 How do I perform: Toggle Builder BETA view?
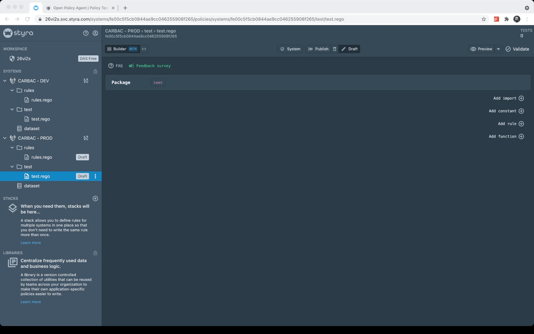click(x=122, y=49)
